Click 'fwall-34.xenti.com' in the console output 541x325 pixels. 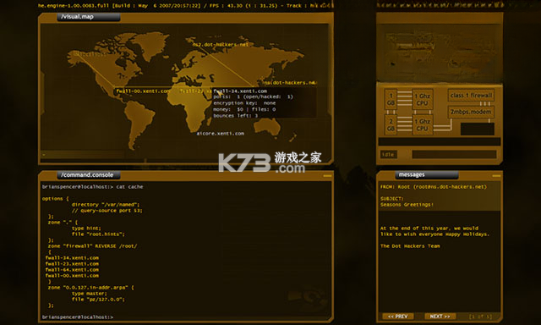pyautogui.click(x=72, y=258)
